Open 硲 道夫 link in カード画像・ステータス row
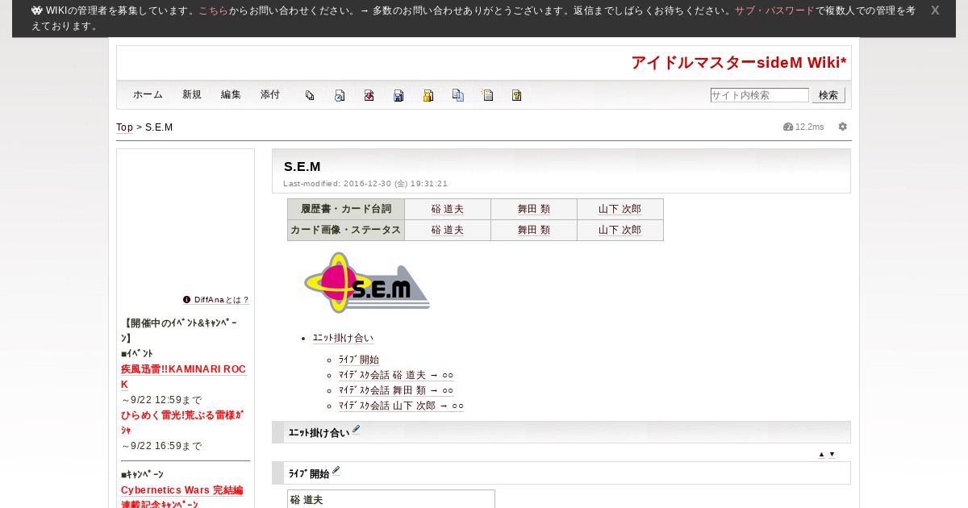This screenshot has width=968, height=508. (x=448, y=230)
